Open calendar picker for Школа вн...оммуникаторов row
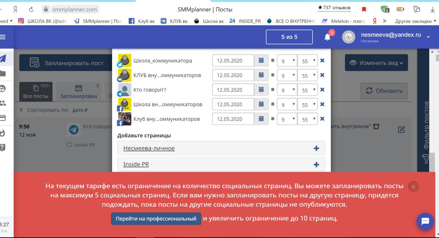This screenshot has width=439, height=238. 261,104
